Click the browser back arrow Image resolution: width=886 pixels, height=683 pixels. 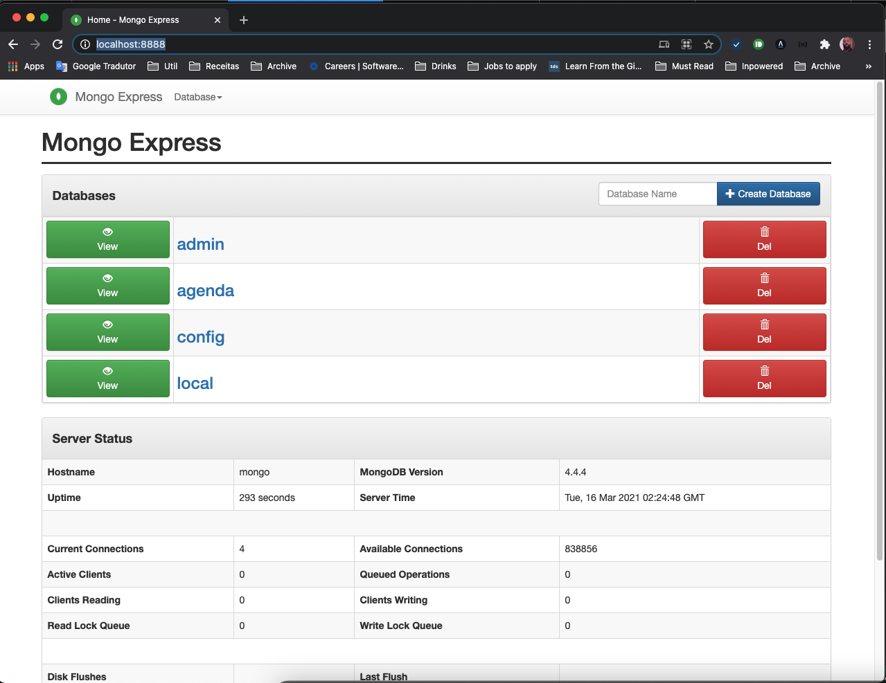click(13, 44)
